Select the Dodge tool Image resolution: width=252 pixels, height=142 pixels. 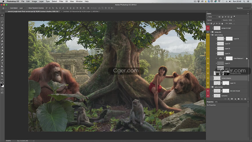[2, 57]
